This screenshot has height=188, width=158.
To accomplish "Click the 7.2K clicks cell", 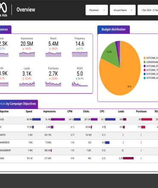I will point(89,150).
